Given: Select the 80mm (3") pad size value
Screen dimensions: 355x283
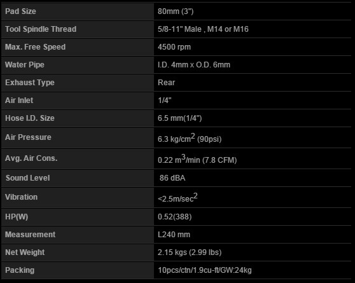Looking at the screenshot, I should tap(176, 11).
